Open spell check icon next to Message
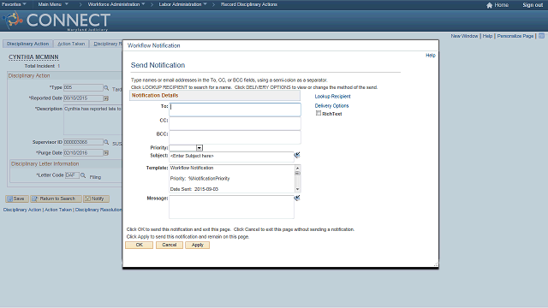Viewport: 548px width, 308px height. coord(297,198)
